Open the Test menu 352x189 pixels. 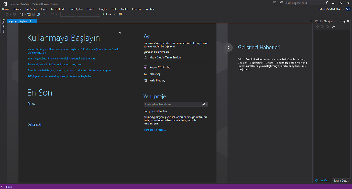coord(114,9)
